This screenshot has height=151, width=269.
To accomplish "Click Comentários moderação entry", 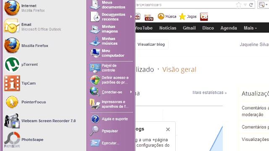I will (x=255, y=111).
